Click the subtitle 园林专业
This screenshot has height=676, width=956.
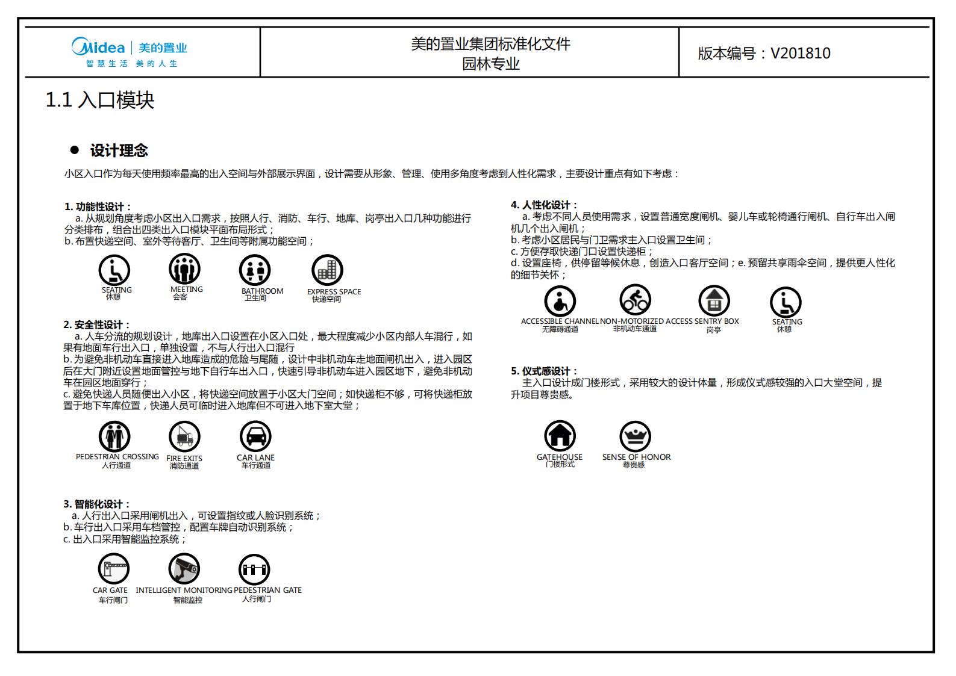(x=490, y=64)
